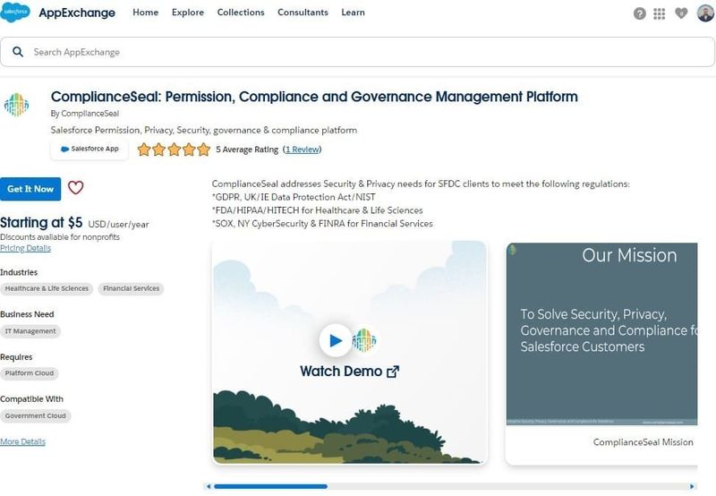This screenshot has width=716, height=496.
Task: Open the Salesforce cloud logo
Action: coord(15,13)
